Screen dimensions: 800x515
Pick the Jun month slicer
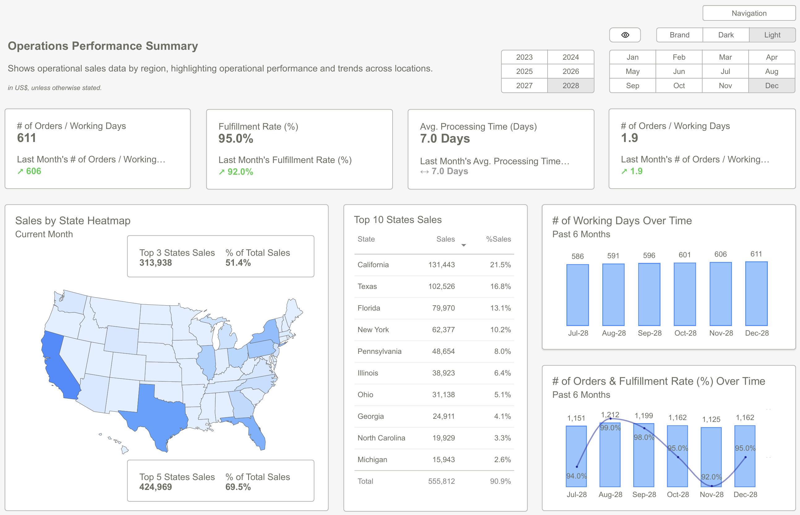coord(679,71)
